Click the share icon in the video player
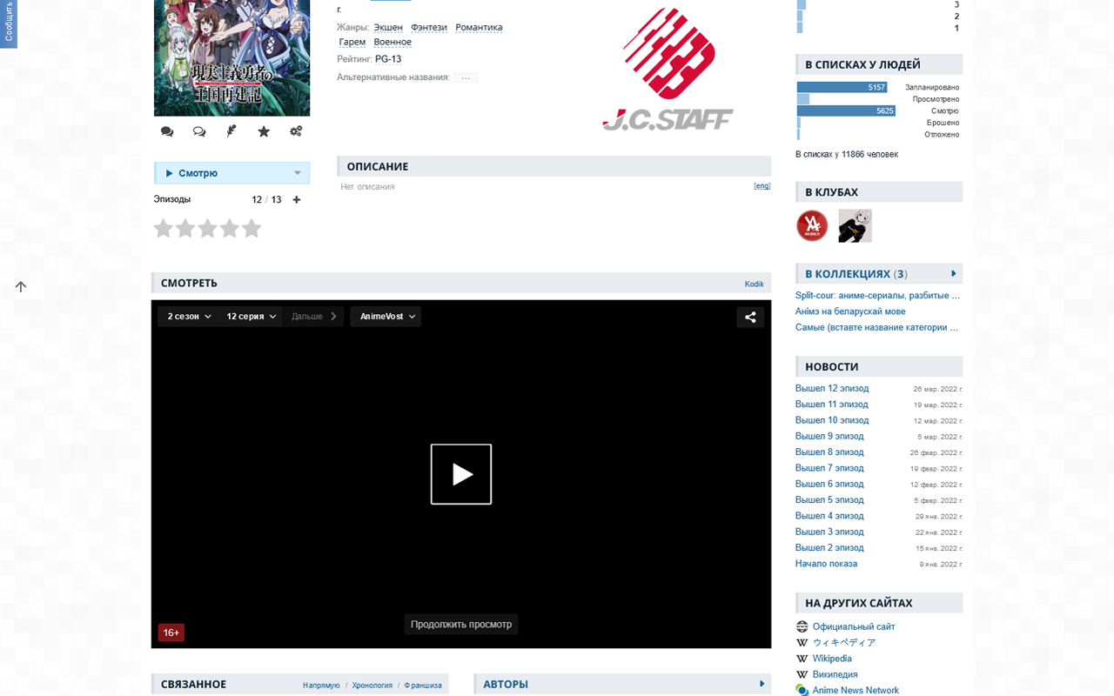Screen dimensions: 1114x696 coord(750,317)
